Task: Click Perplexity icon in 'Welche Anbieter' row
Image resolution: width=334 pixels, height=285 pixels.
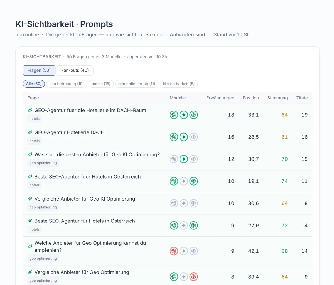Action: [194, 251]
